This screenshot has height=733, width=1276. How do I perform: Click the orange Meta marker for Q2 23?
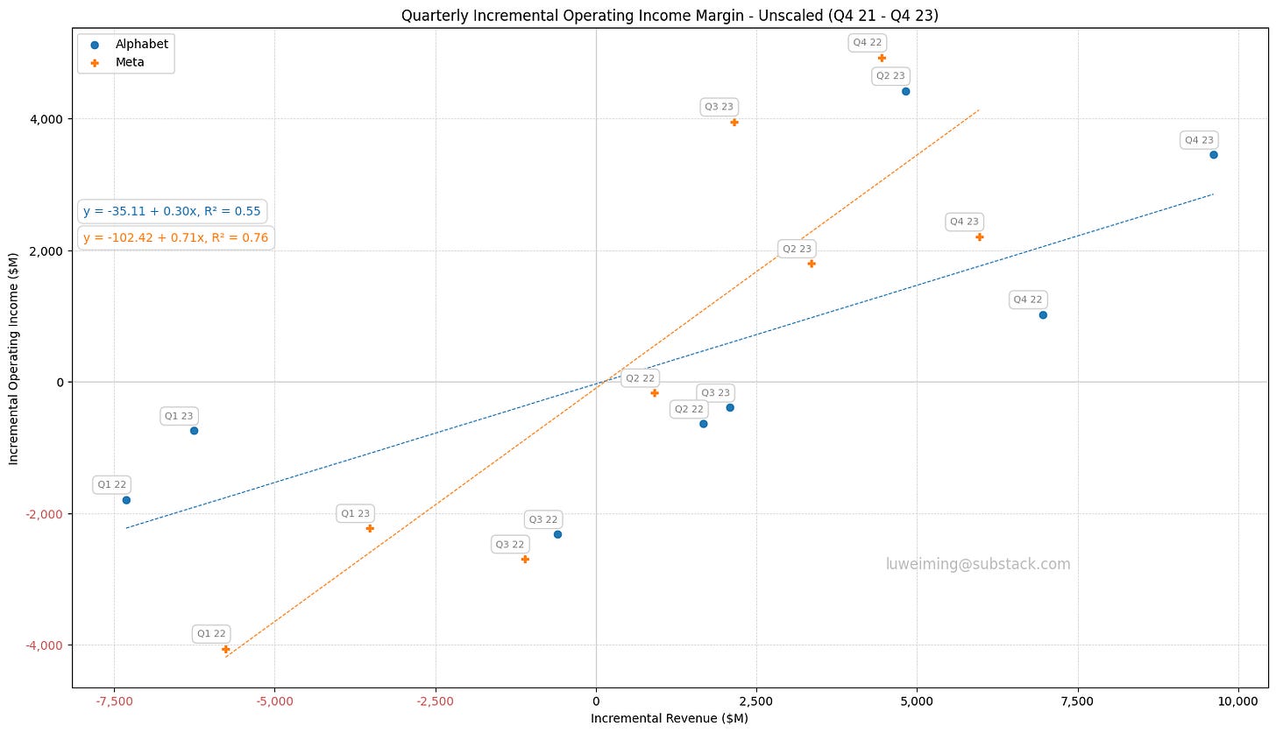click(x=812, y=264)
